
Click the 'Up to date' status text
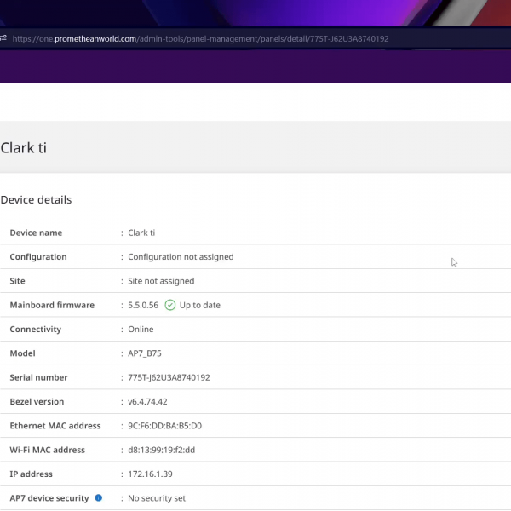coord(199,305)
